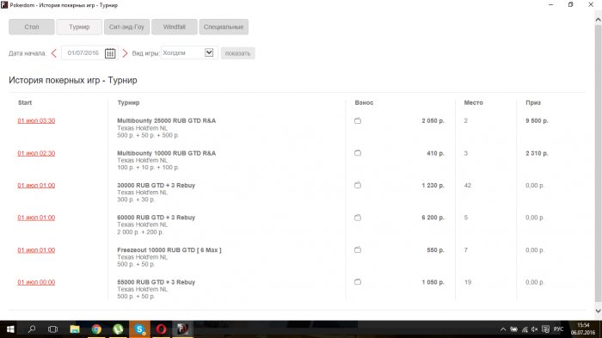602x338 pixels.
Task: Switch to the Стол tab
Action: pyautogui.click(x=32, y=27)
